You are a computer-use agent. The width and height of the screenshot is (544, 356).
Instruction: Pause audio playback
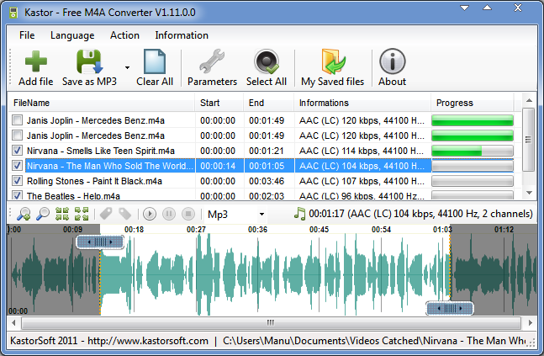169,214
